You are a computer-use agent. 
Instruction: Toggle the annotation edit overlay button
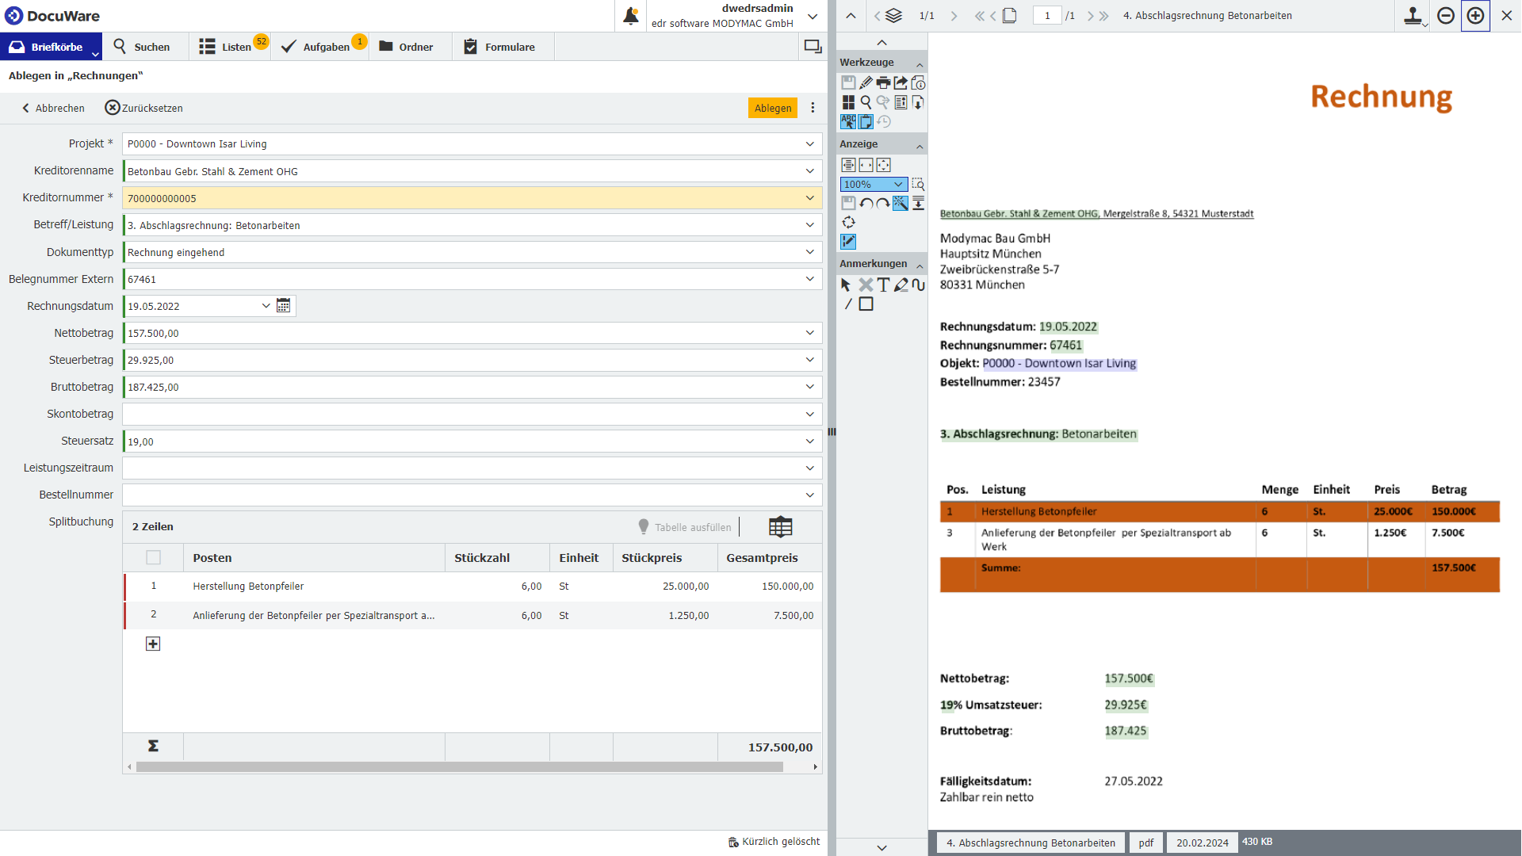pos(848,241)
